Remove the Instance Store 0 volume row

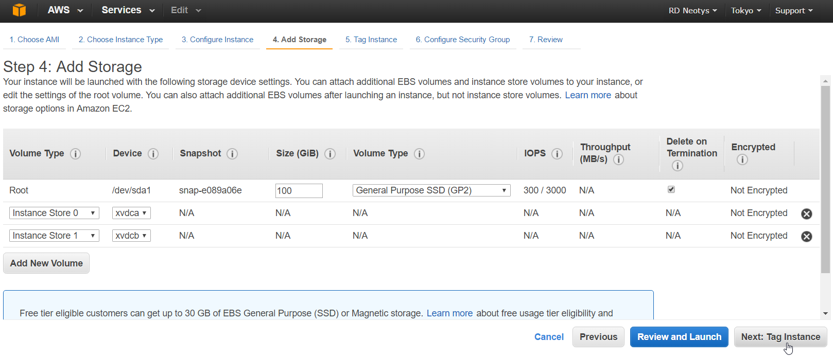point(807,214)
